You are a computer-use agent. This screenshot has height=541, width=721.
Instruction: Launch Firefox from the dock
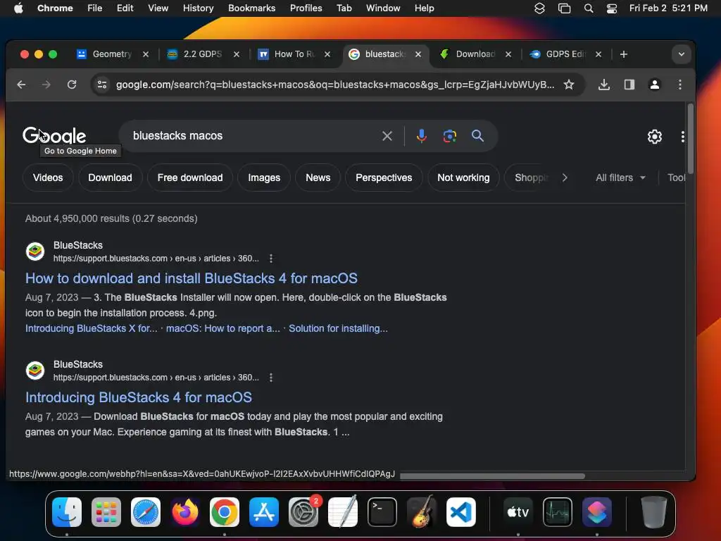pyautogui.click(x=185, y=512)
